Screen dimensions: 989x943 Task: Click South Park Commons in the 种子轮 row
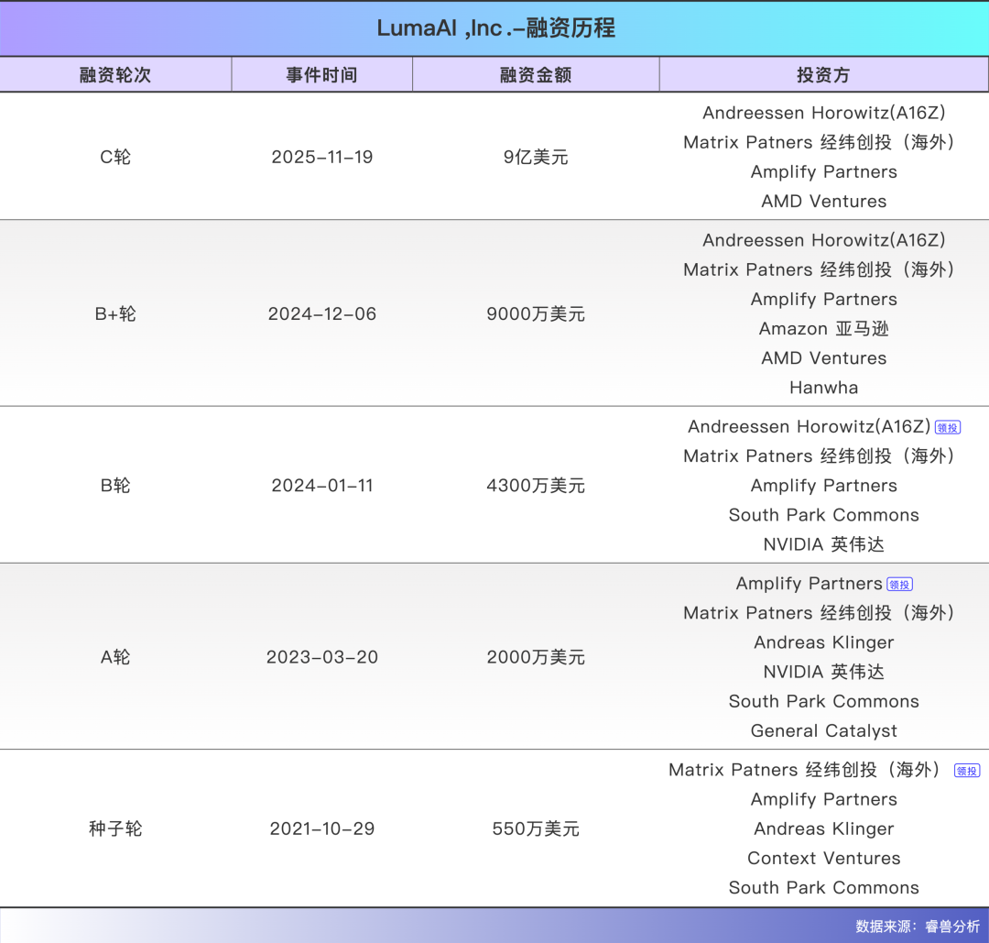point(824,887)
